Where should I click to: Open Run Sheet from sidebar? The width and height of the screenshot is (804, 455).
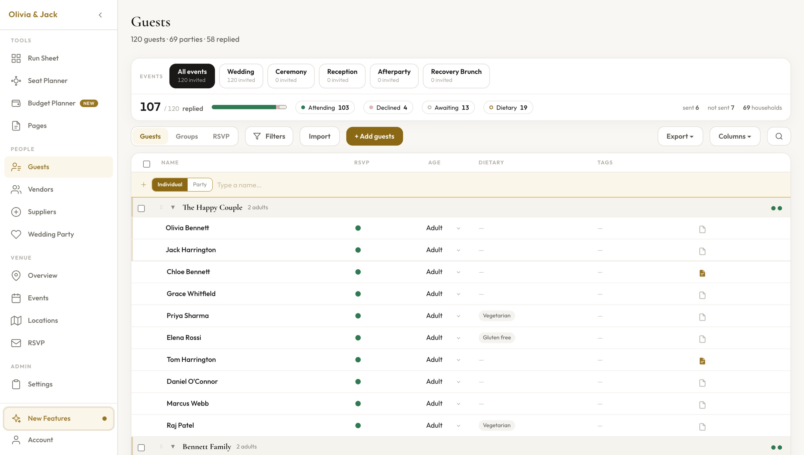tap(59, 58)
